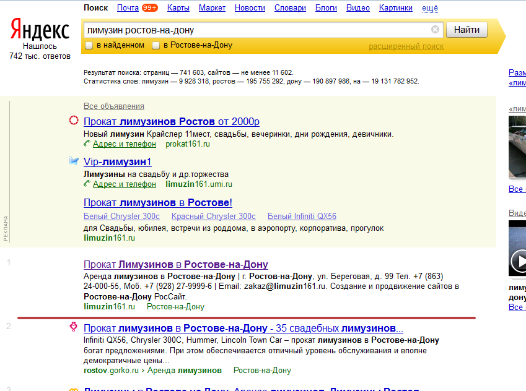This screenshot has height=391, width=526.
Task: Click the Яндекс logo
Action: point(40,29)
